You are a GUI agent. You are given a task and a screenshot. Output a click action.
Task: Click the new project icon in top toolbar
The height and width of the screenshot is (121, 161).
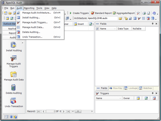click(6, 13)
